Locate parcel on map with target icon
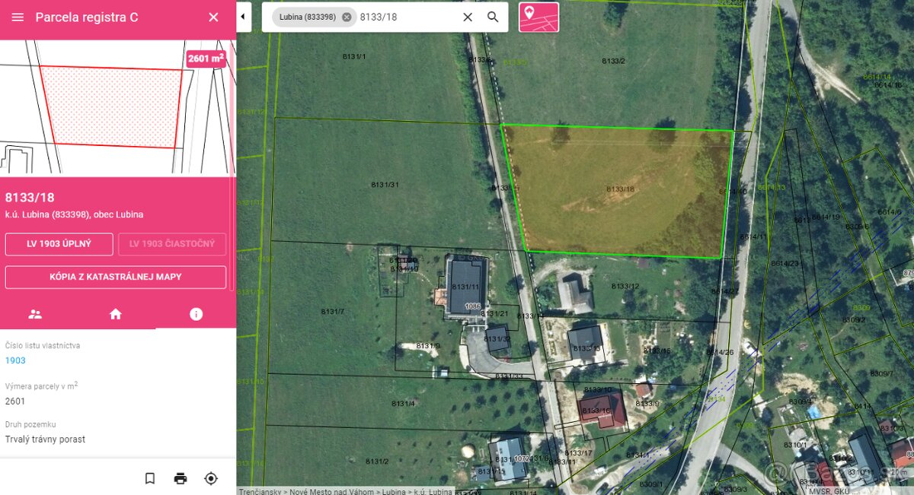 pyautogui.click(x=211, y=478)
